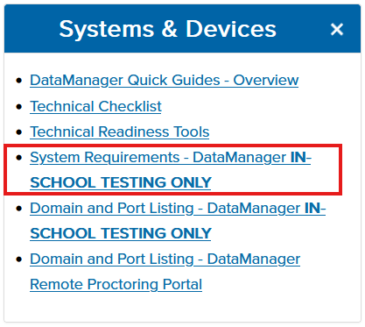Close the Systems & Devices panel
365x327 pixels.
337,29
